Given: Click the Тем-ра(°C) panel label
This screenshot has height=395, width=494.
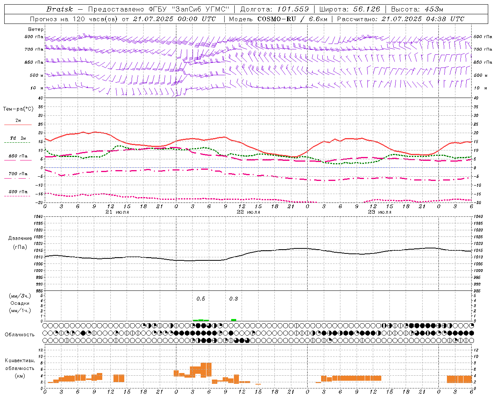Looking at the screenshot, I should [18, 109].
